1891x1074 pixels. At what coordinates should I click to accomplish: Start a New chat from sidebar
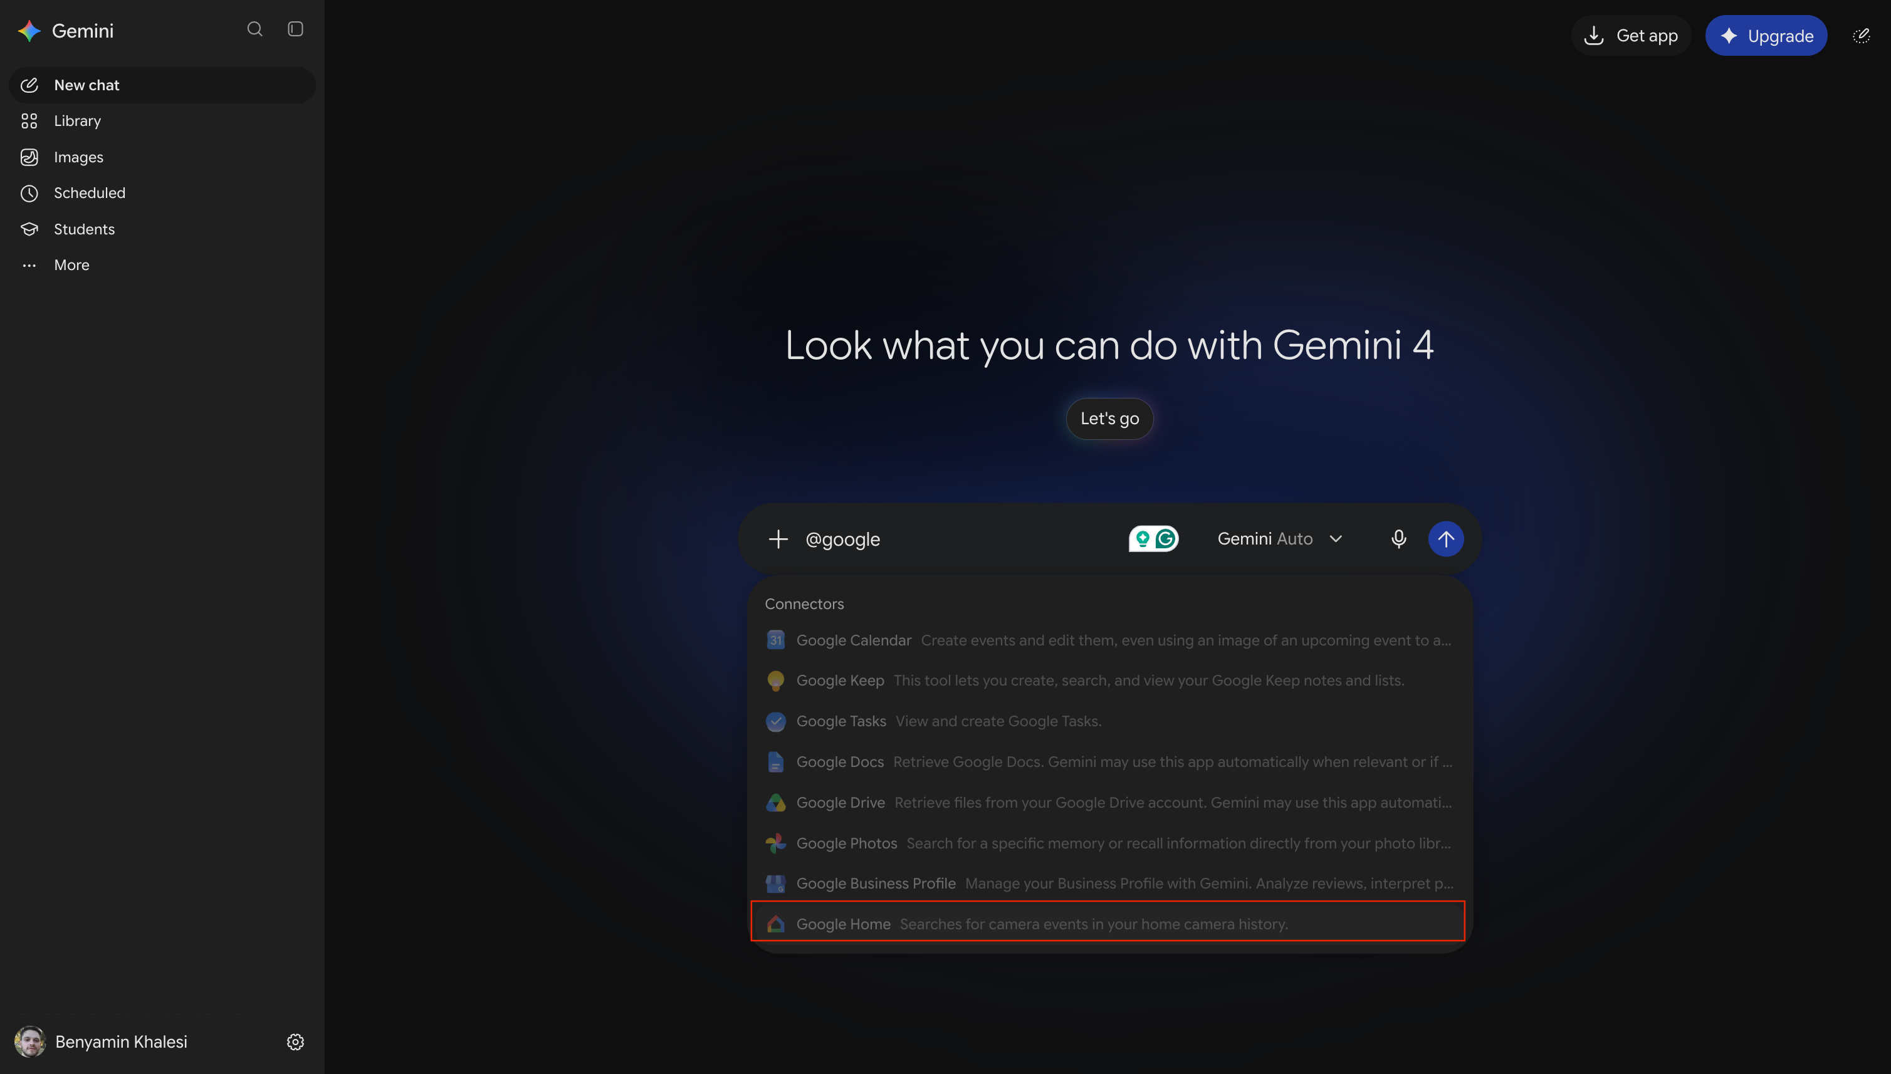[162, 85]
